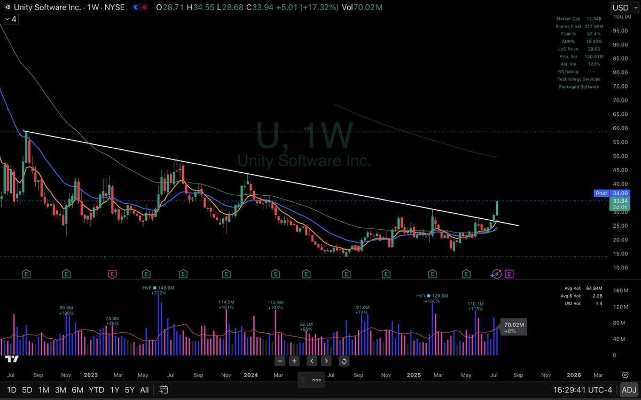Click the Packaged Software industry label

579,86
